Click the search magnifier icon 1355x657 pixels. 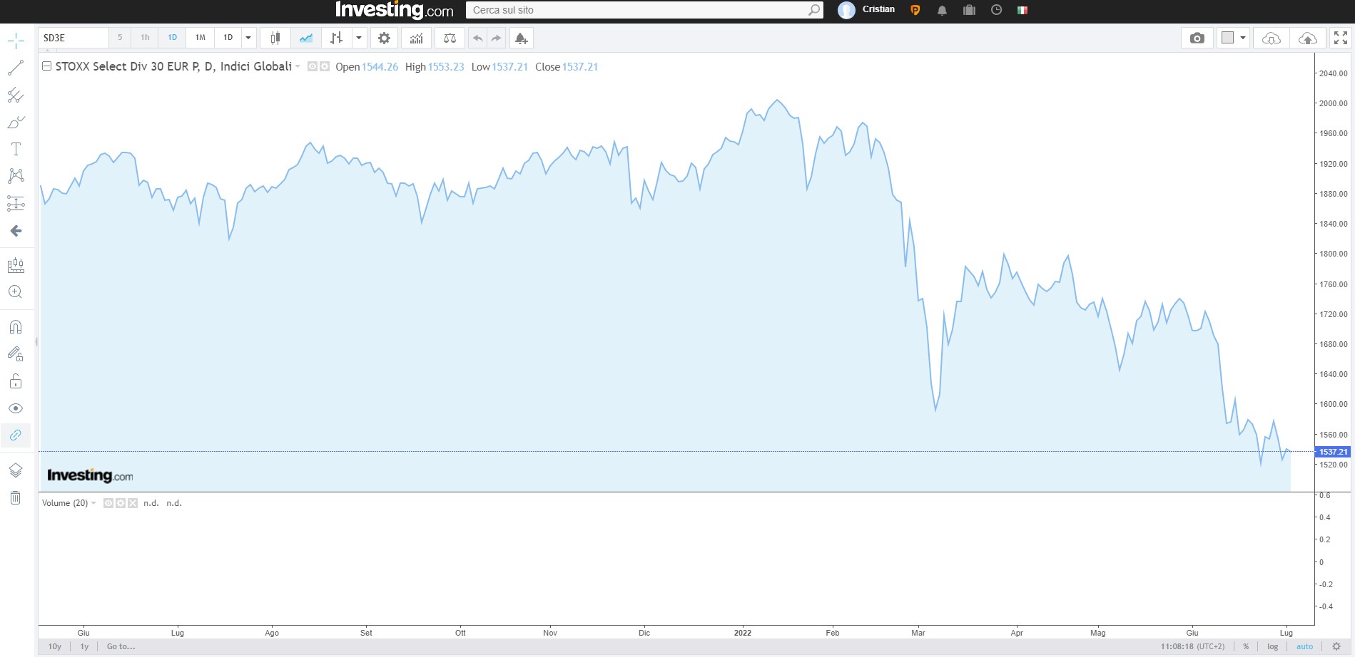click(x=814, y=10)
